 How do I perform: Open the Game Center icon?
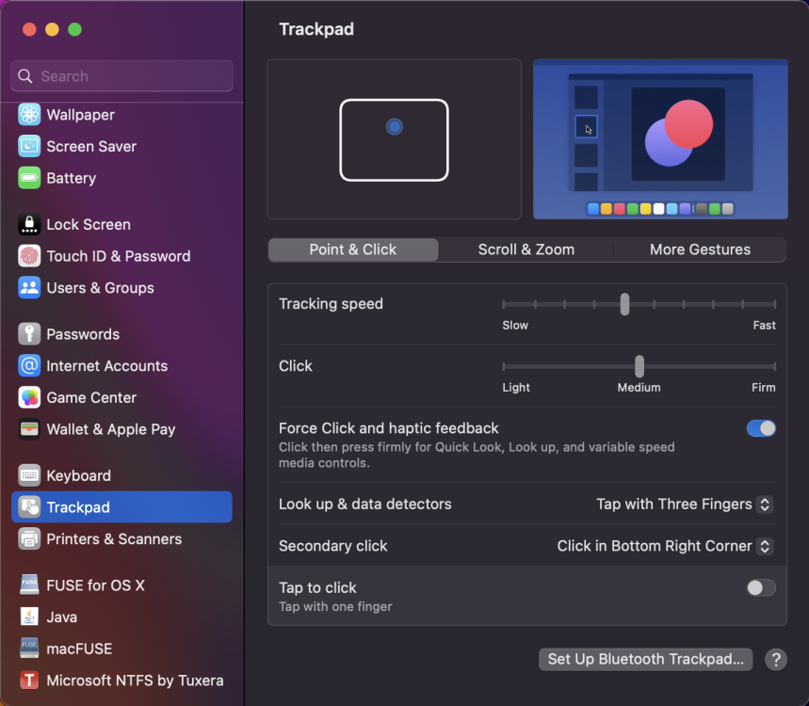[x=29, y=397]
